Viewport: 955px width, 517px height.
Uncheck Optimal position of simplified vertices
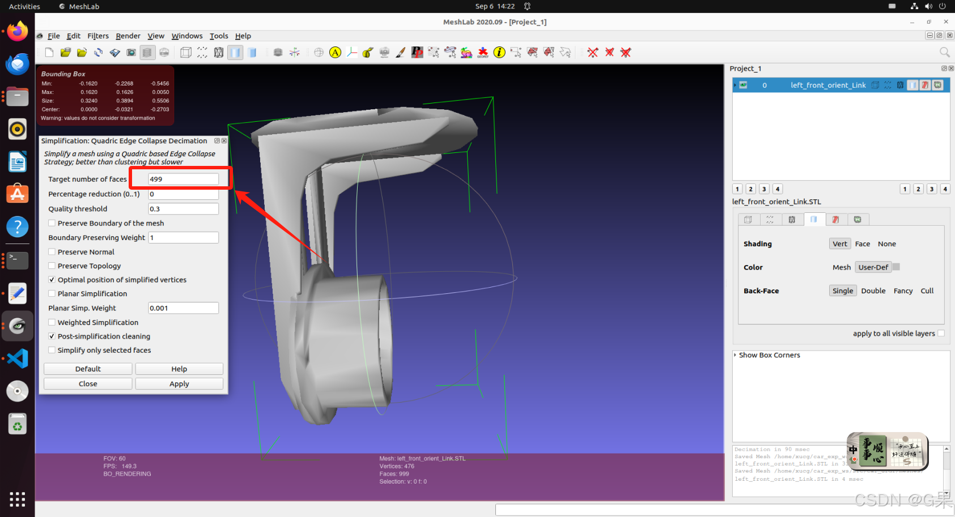[x=52, y=280]
